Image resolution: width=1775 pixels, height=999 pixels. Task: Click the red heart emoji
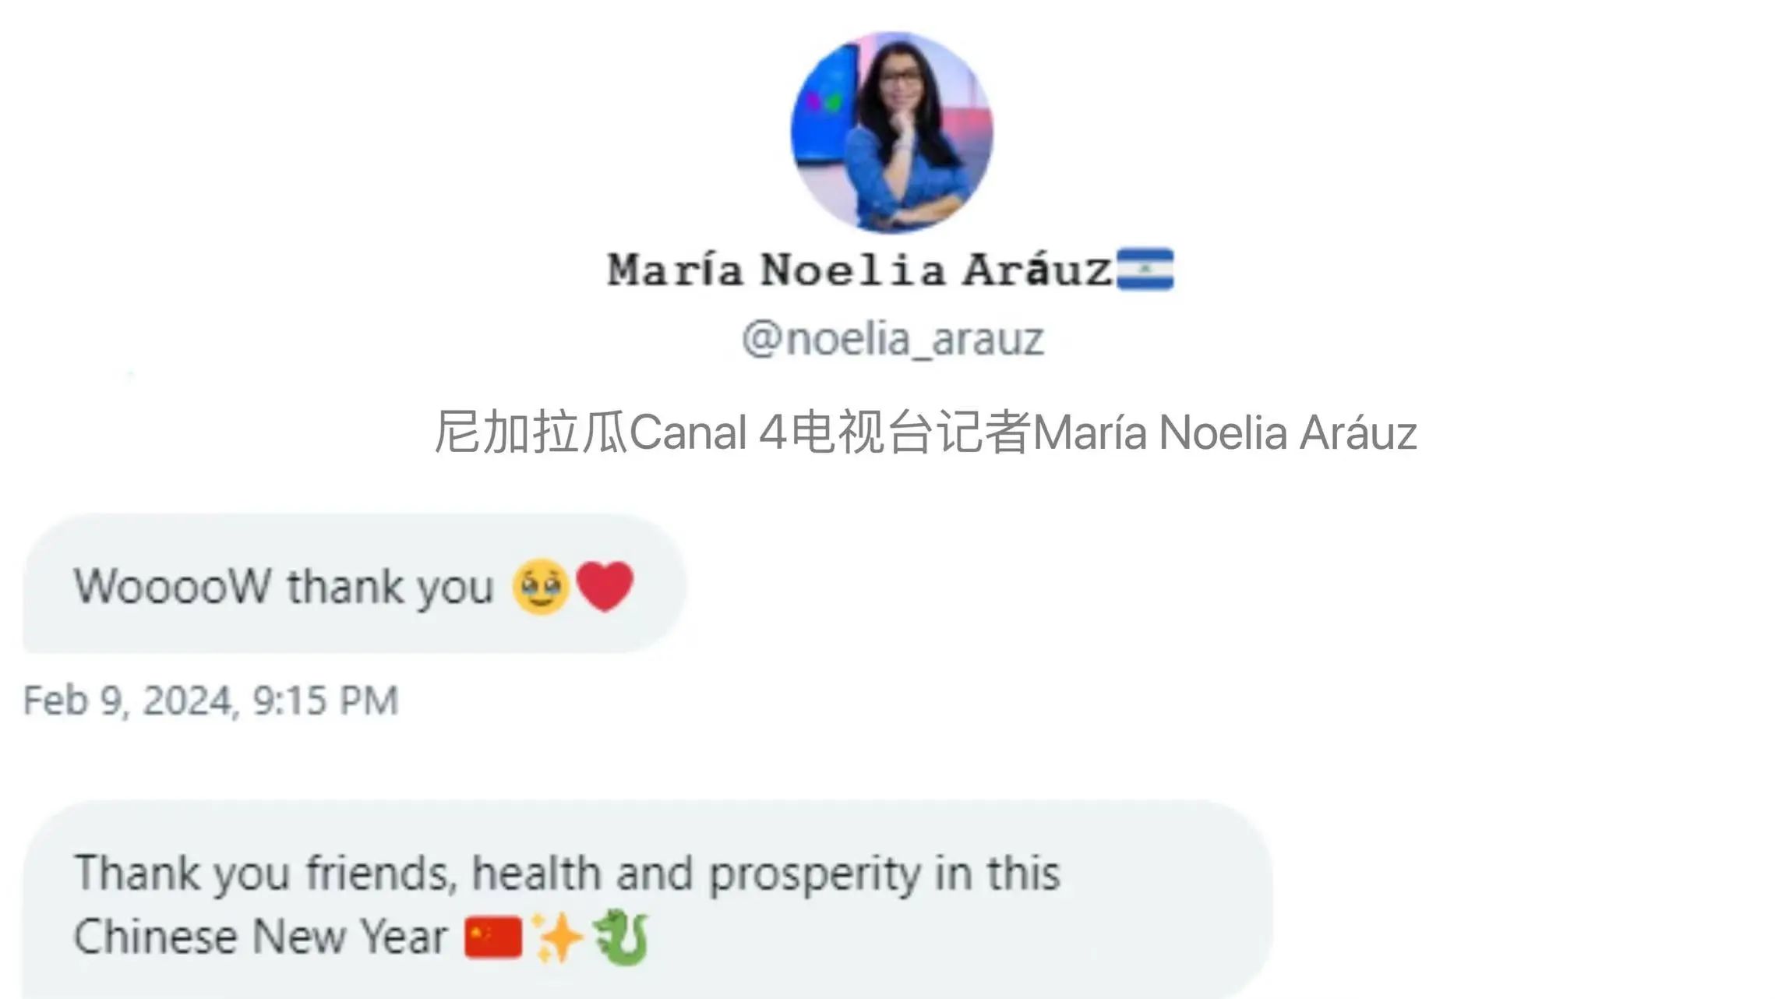pos(605,587)
